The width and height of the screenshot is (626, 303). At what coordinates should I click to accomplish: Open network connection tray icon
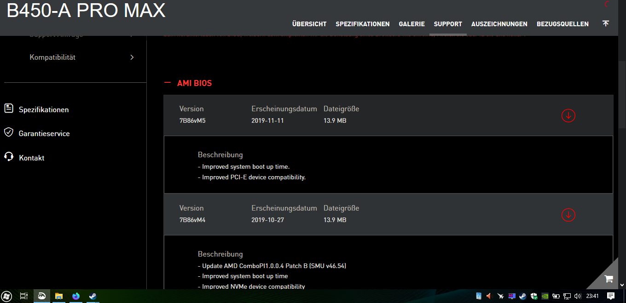567,296
